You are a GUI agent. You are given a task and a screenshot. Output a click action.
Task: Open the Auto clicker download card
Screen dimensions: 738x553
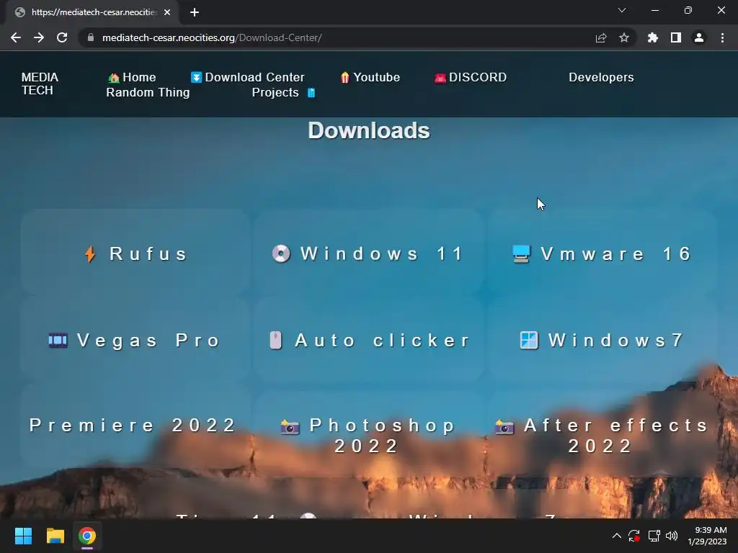(369, 340)
